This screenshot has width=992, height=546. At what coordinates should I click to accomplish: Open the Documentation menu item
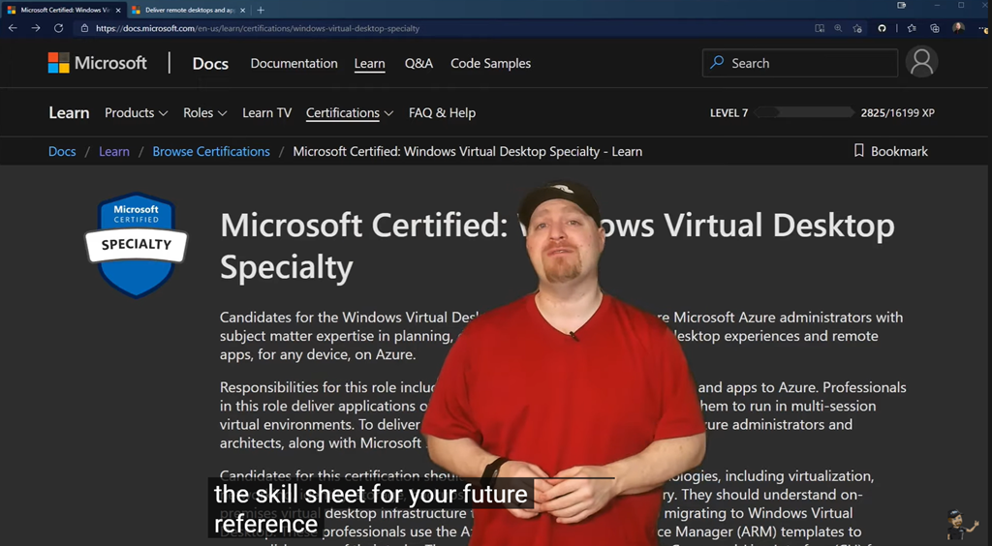(x=294, y=63)
